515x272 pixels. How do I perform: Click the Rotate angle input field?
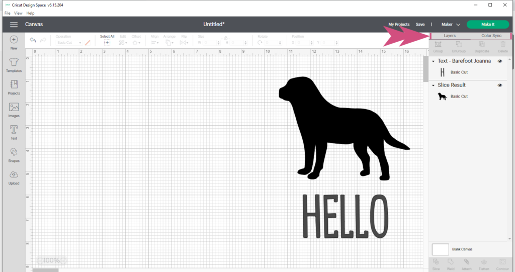(273, 43)
